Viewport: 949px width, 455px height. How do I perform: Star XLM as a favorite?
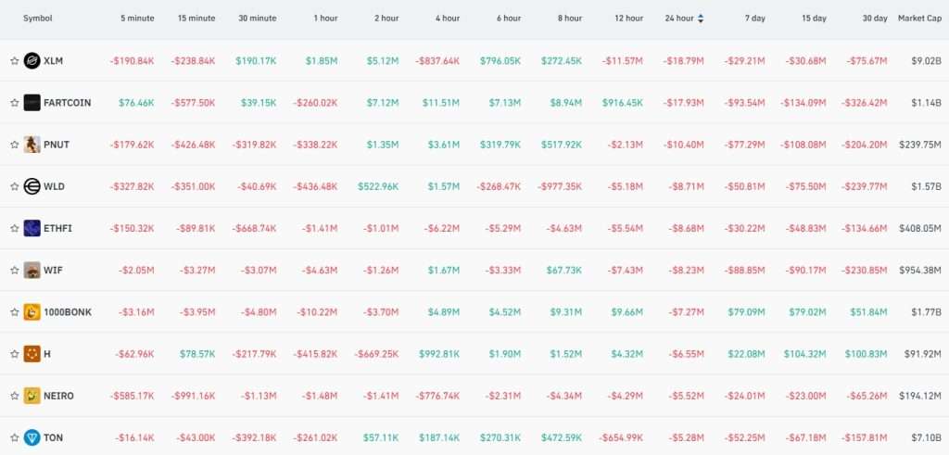click(x=14, y=61)
